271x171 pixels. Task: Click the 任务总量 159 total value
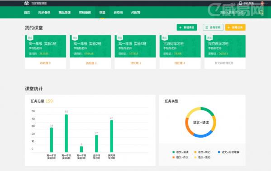(x=49, y=101)
